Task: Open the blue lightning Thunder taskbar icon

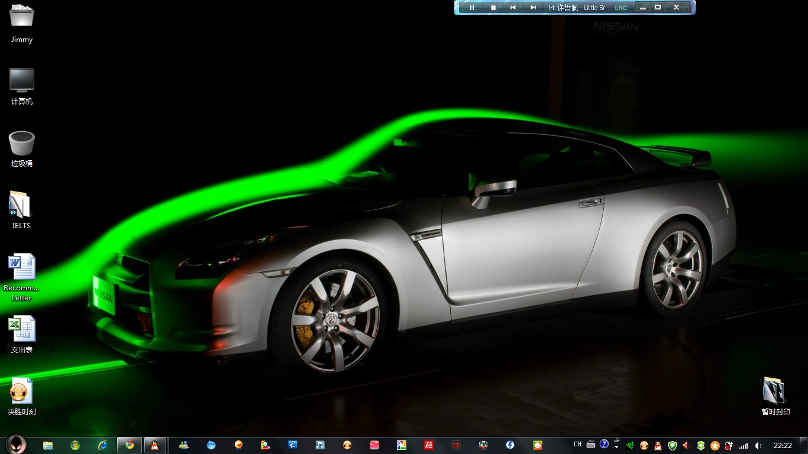Action: click(x=510, y=445)
